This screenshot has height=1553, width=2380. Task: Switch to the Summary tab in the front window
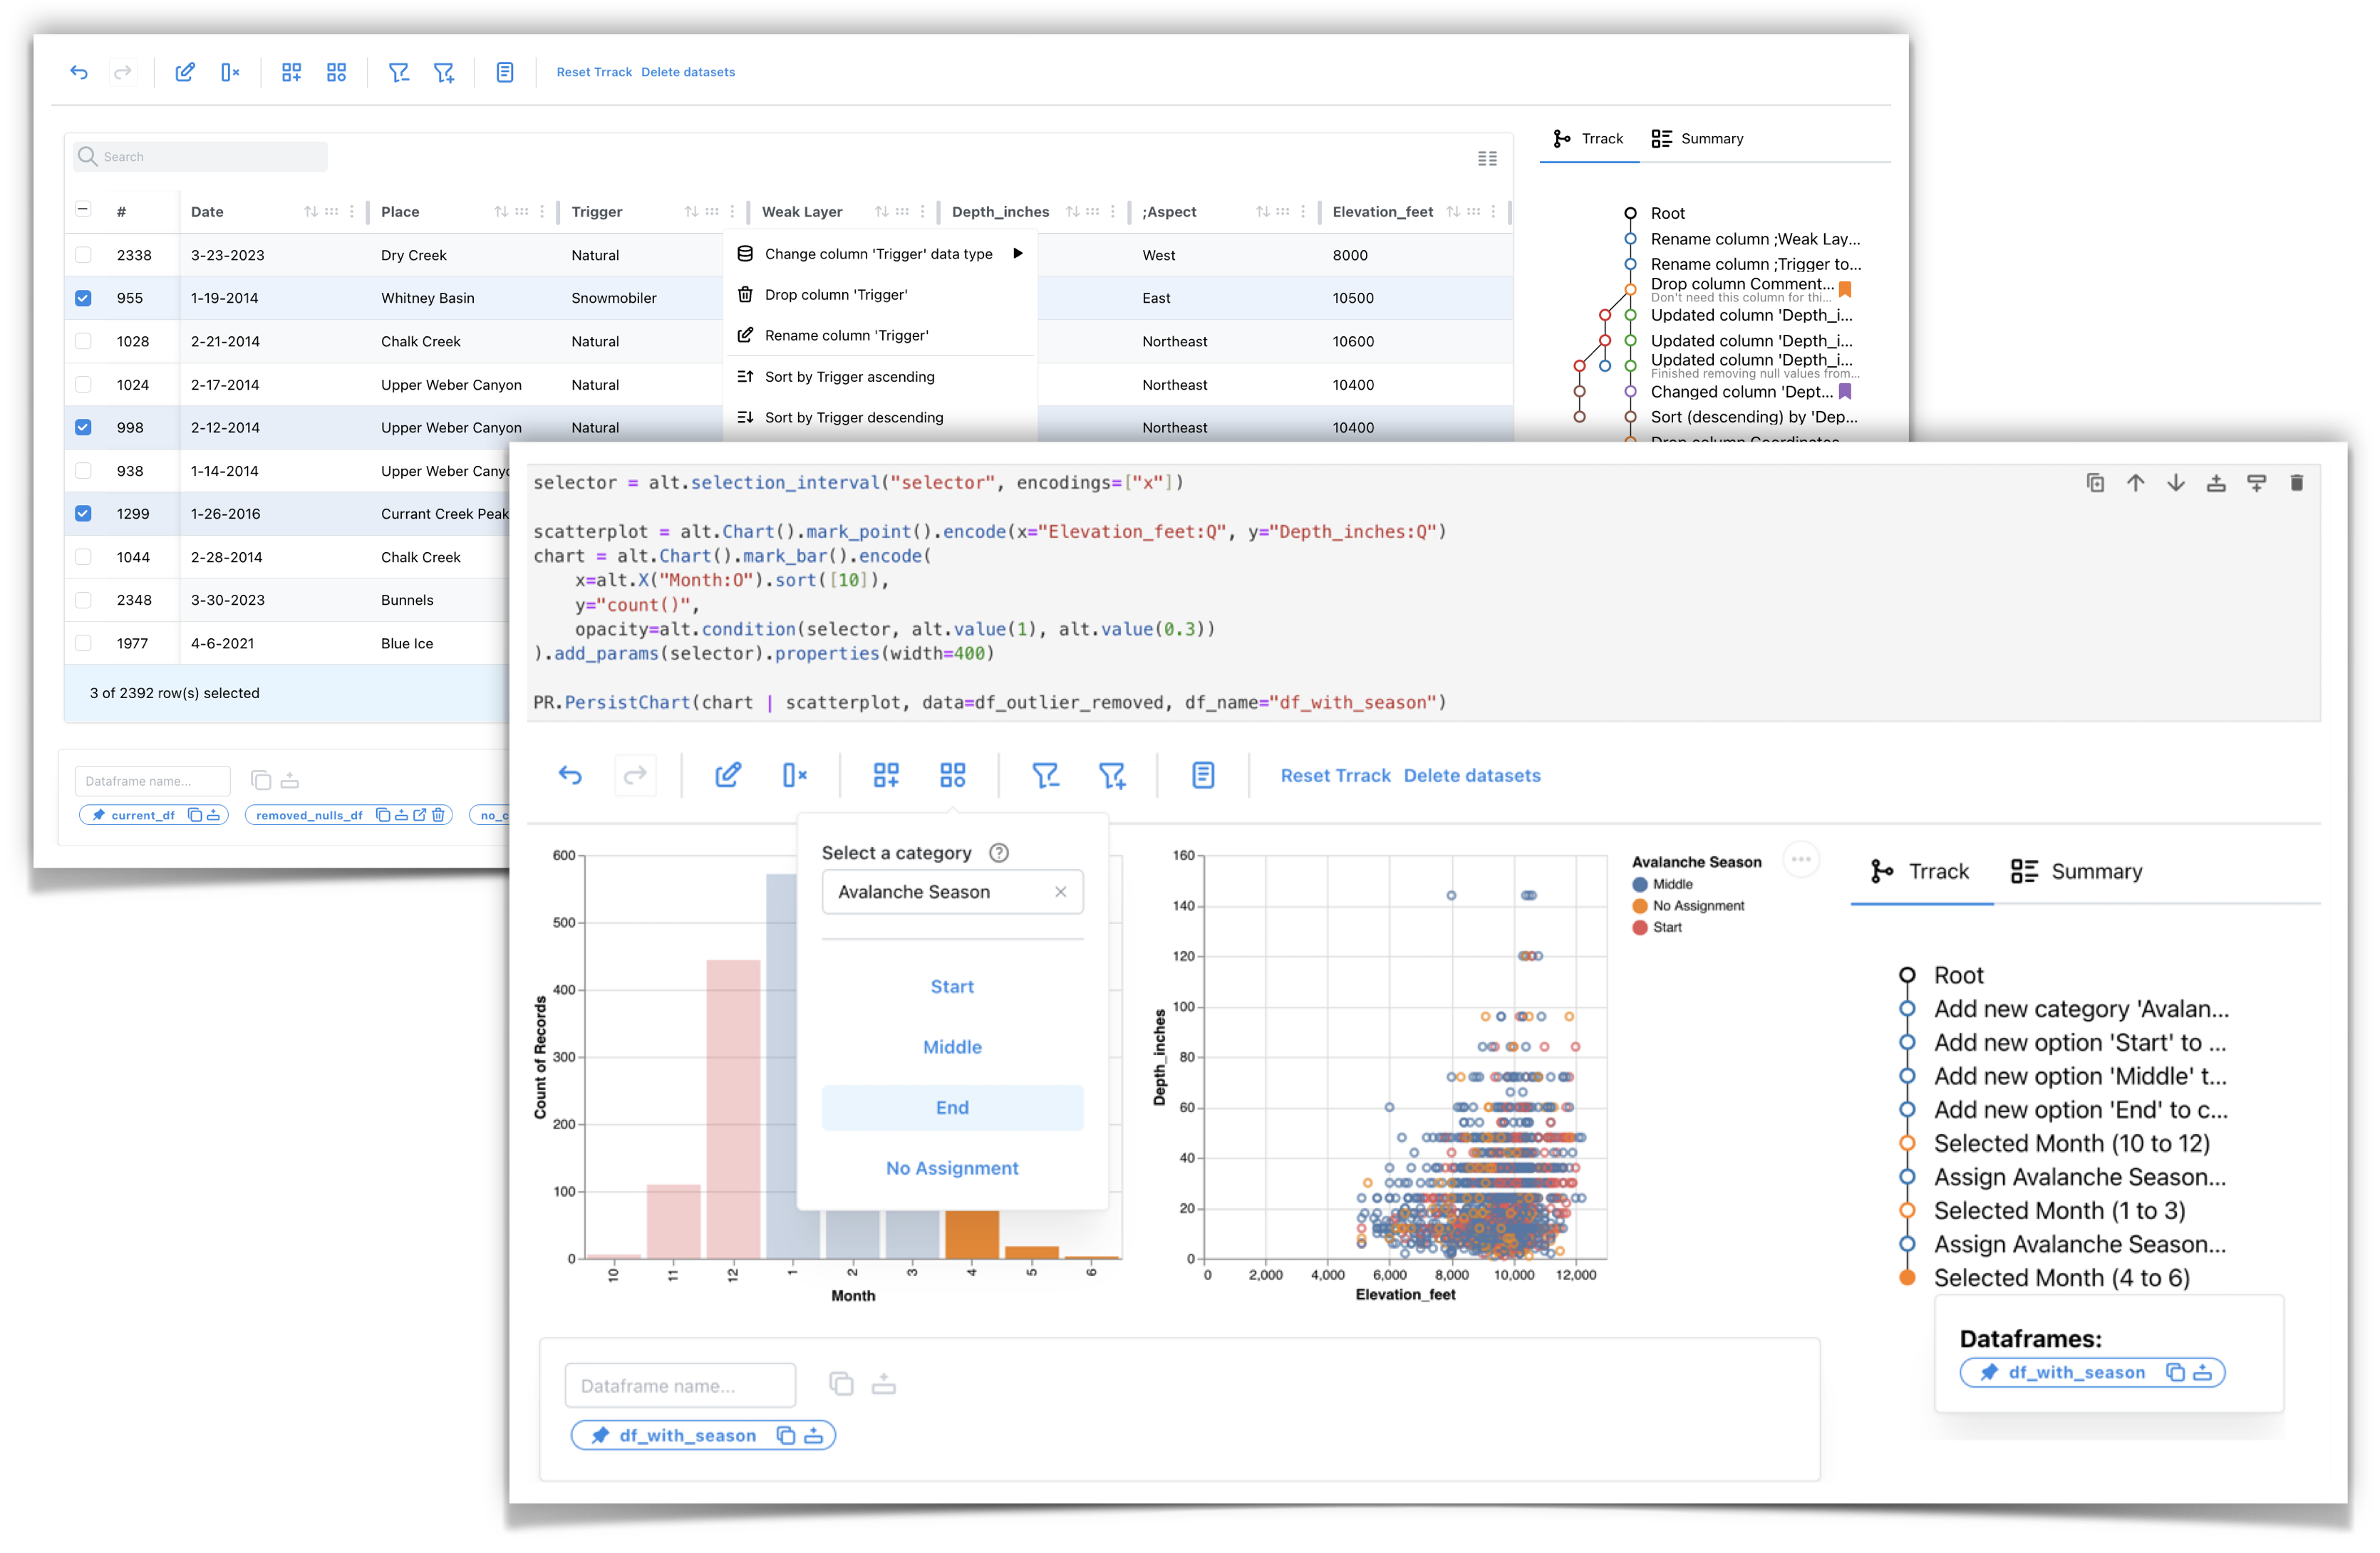pyautogui.click(x=2076, y=872)
